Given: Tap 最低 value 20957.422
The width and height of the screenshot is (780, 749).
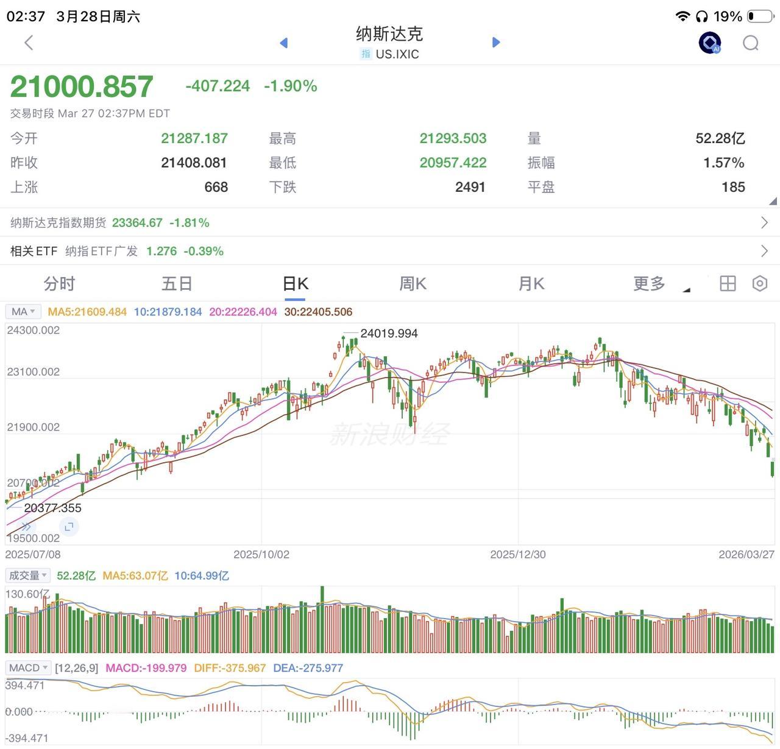Looking at the screenshot, I should (453, 163).
